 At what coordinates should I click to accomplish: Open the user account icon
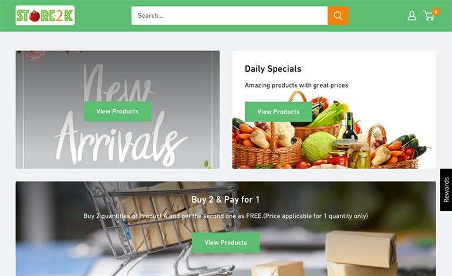pos(411,16)
